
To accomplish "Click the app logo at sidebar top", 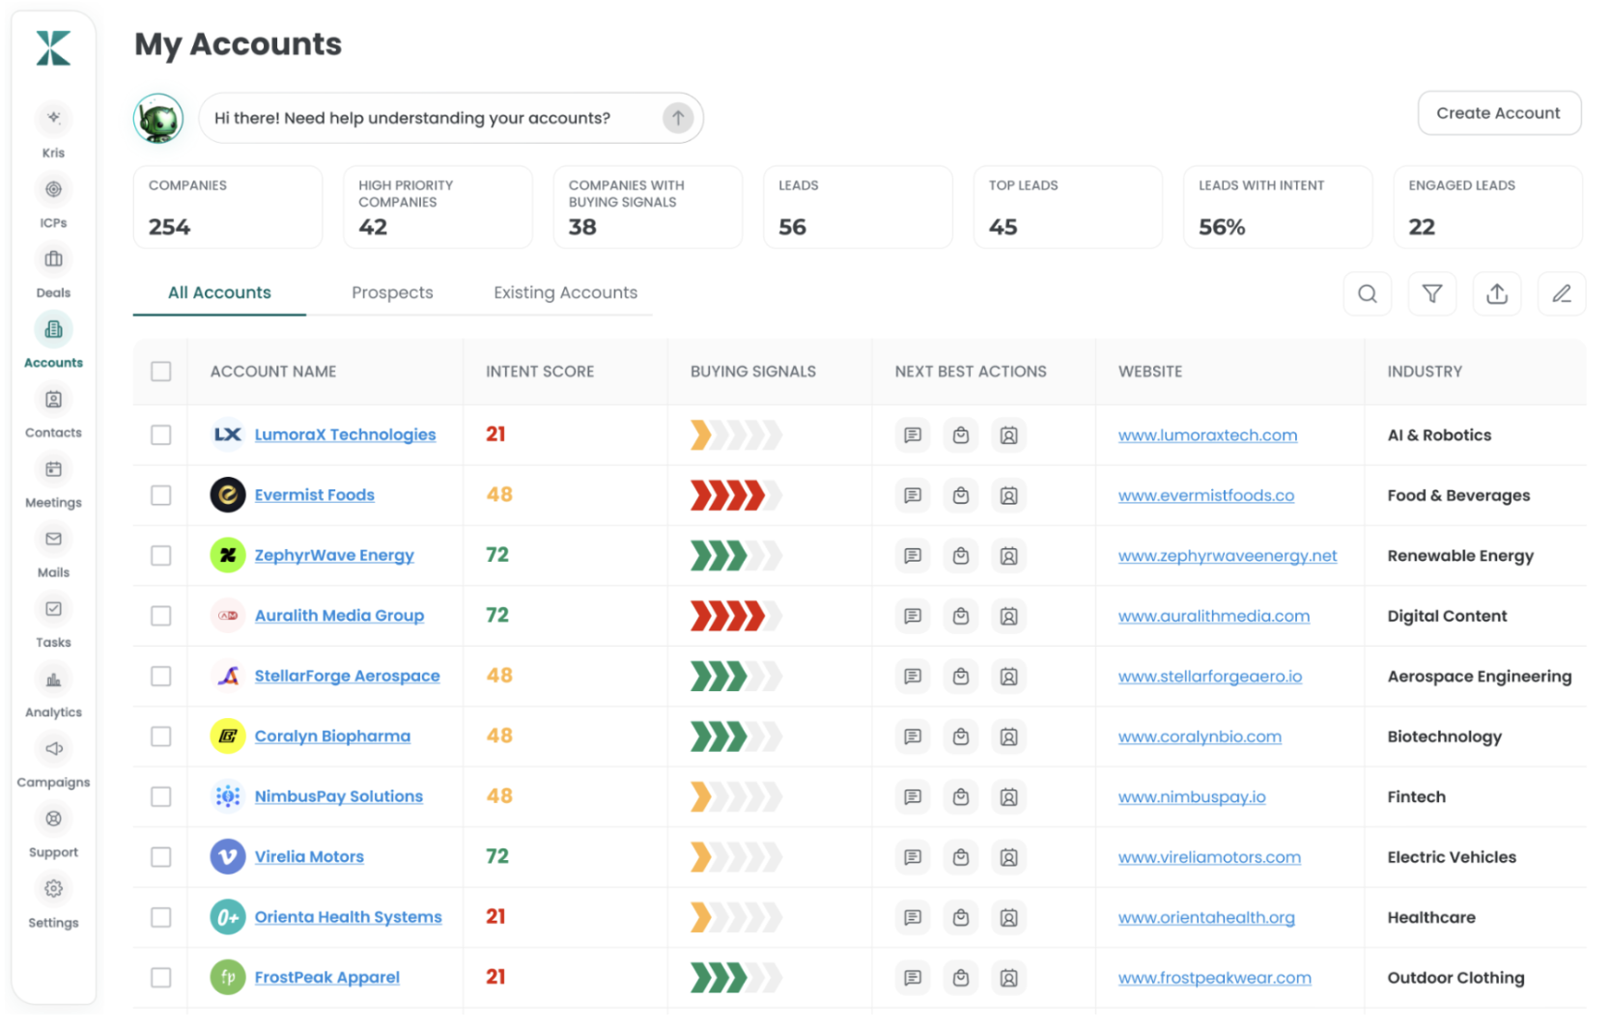I will coord(54,48).
